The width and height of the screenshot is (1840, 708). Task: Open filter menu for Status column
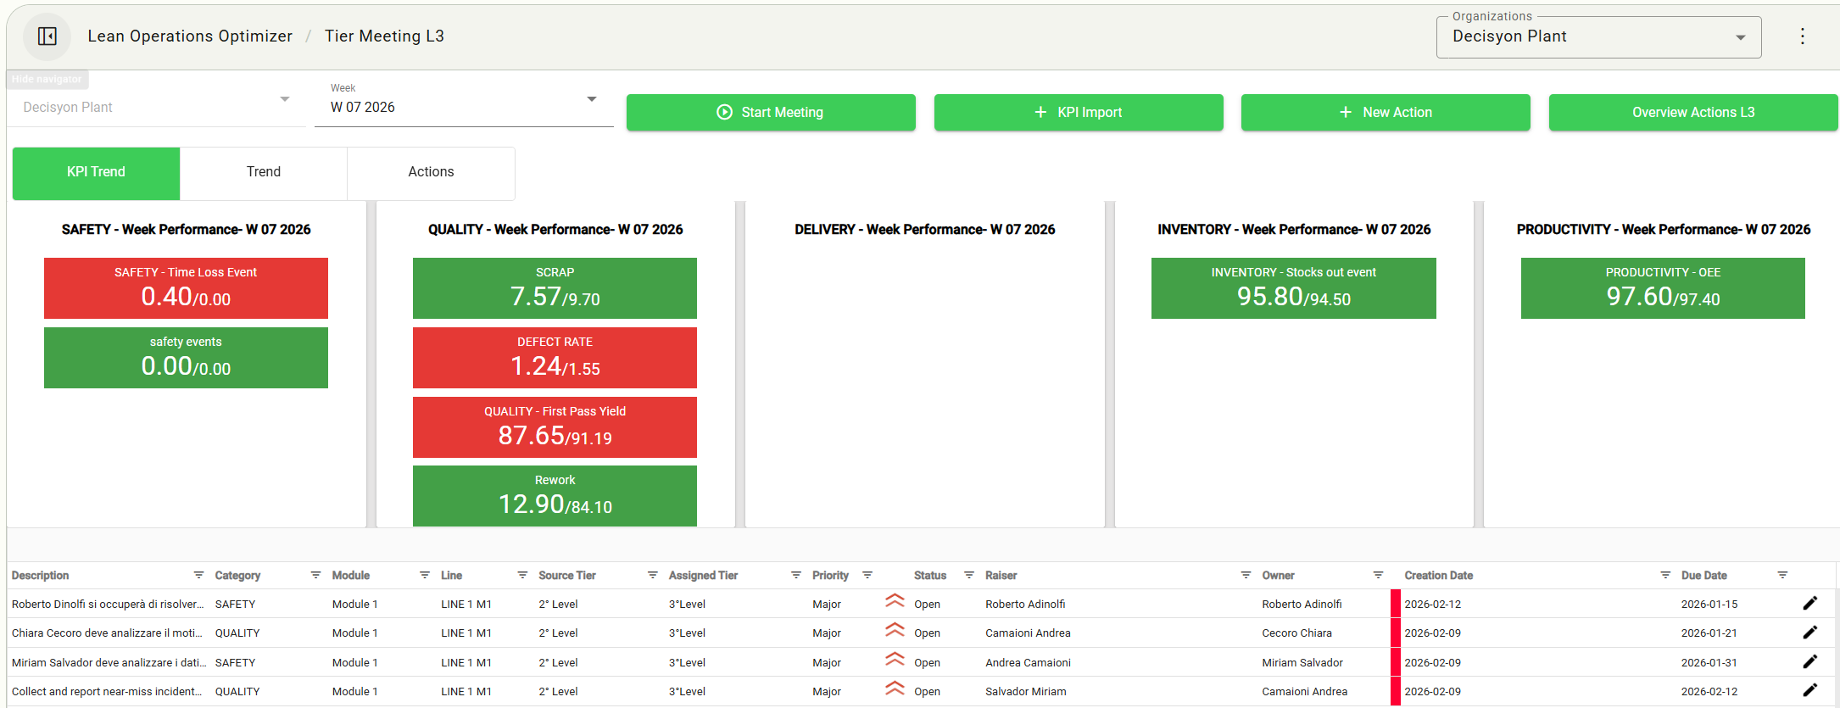969,575
